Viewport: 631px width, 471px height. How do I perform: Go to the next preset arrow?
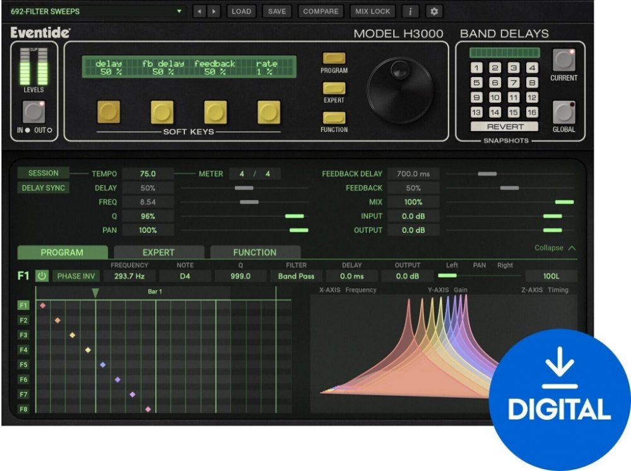(x=214, y=11)
